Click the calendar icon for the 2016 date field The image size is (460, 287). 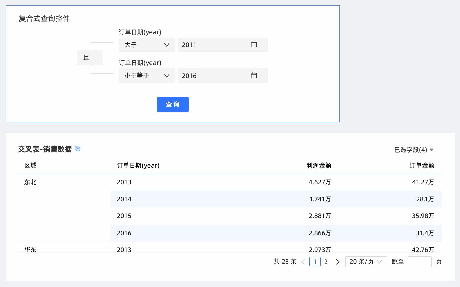pos(254,76)
